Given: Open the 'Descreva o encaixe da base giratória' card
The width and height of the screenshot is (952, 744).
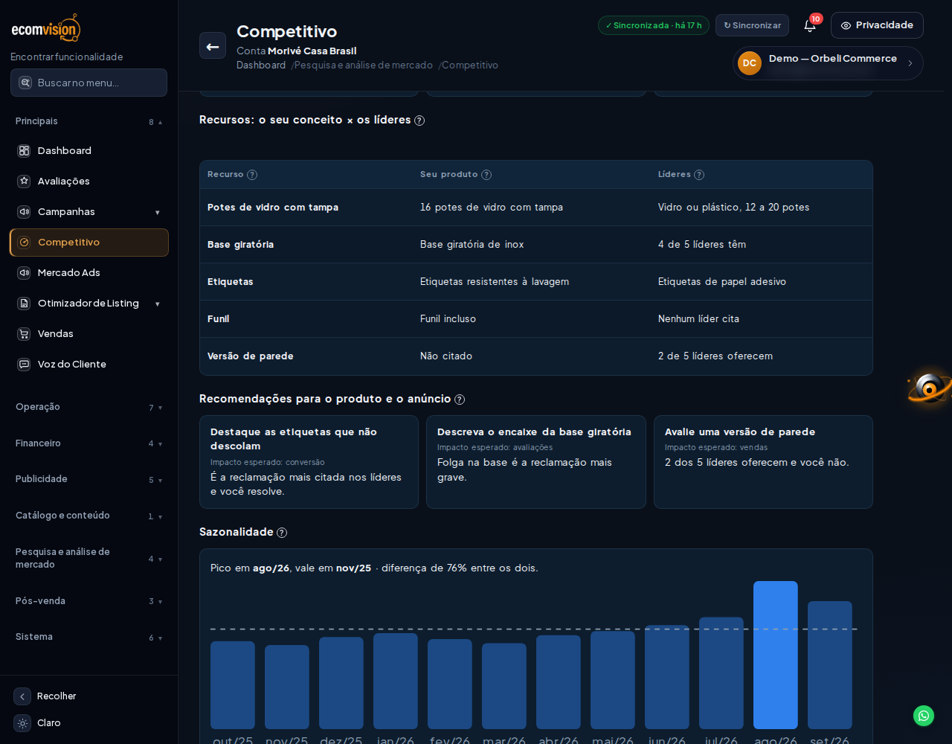Looking at the screenshot, I should 536,462.
